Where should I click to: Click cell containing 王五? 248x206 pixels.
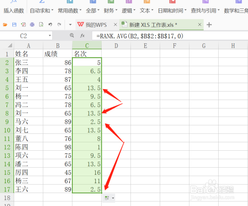(28, 79)
